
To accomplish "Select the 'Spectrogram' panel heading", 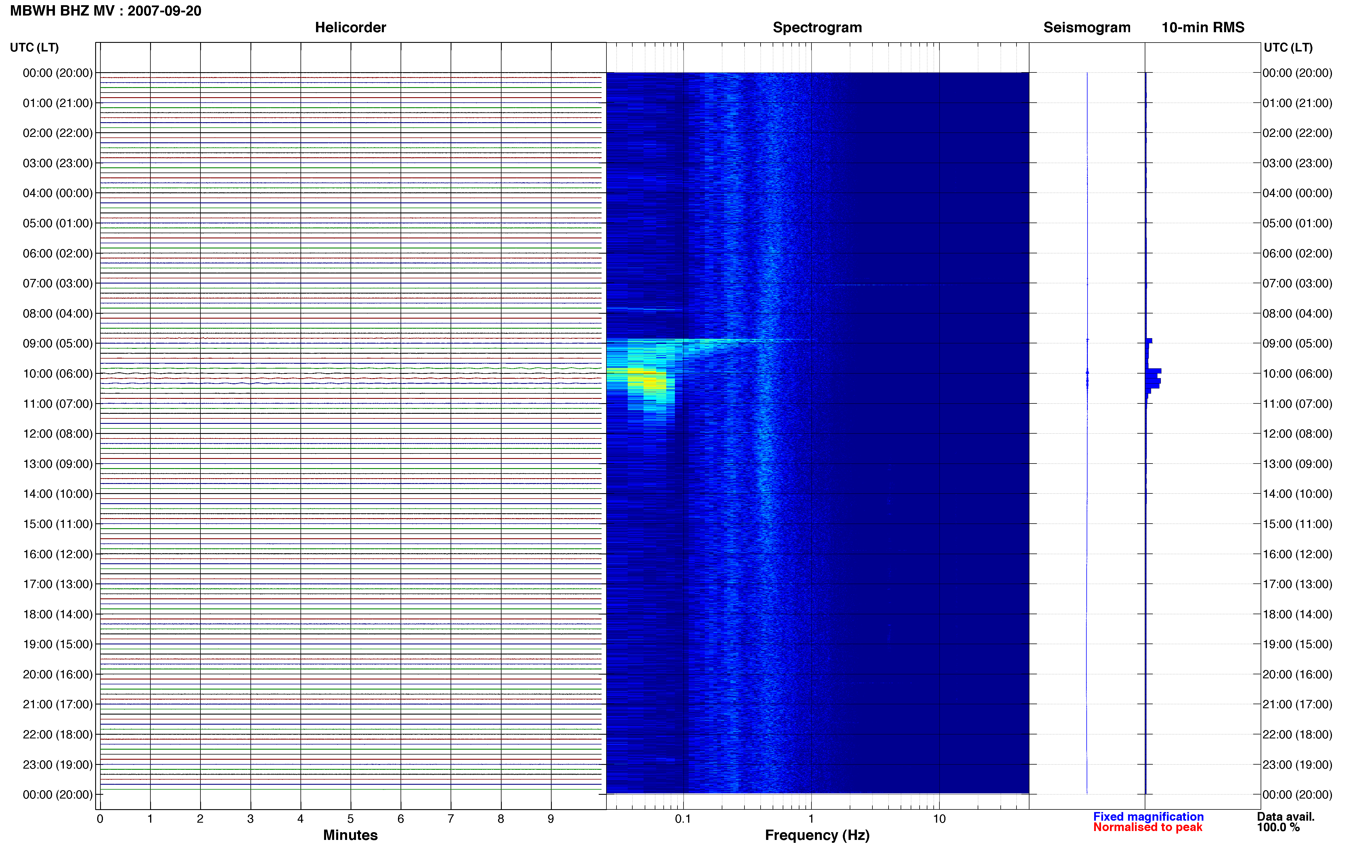I will (817, 28).
